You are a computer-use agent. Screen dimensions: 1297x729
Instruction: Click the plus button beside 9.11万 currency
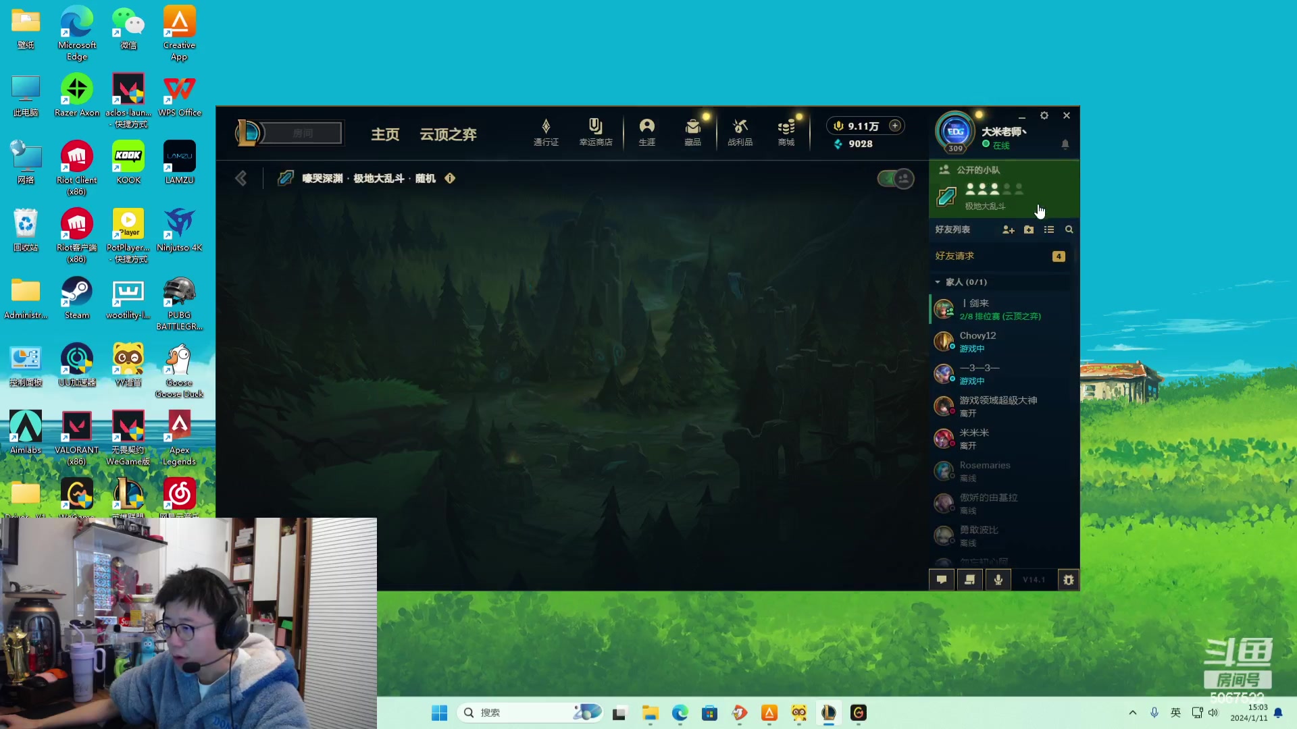click(895, 126)
